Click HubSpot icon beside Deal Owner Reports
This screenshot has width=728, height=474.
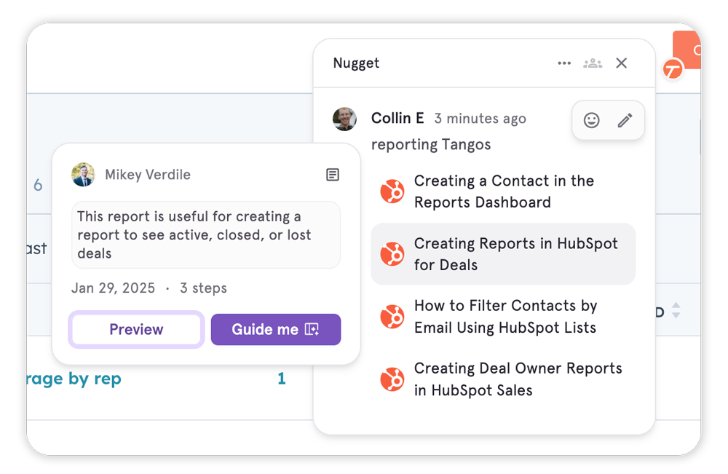click(392, 379)
